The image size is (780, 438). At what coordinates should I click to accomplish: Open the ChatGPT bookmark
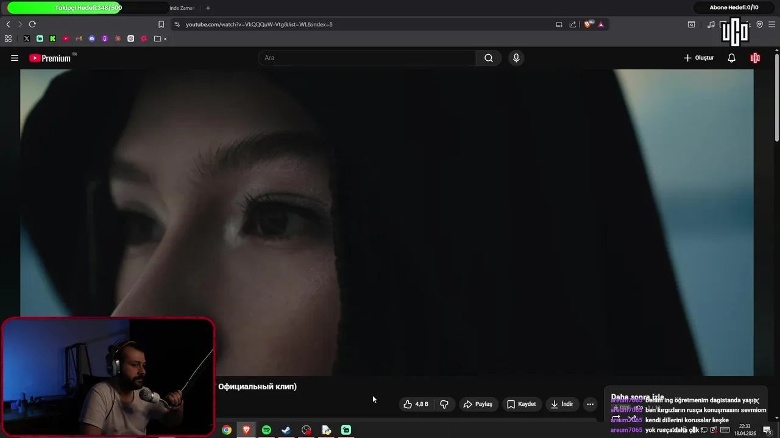point(130,38)
